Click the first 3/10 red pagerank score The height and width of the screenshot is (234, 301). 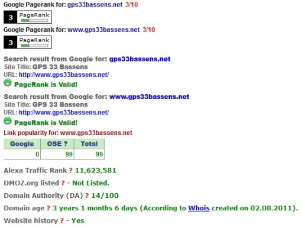[x=132, y=5]
